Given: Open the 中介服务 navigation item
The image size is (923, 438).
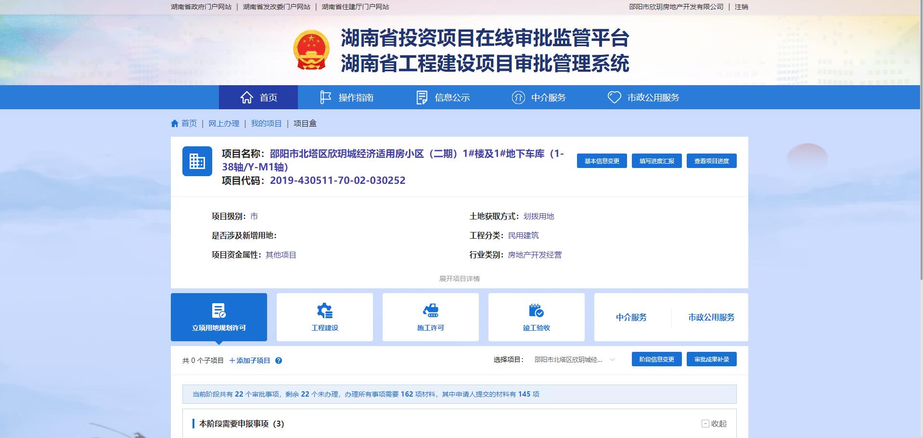Looking at the screenshot, I should pyautogui.click(x=539, y=97).
